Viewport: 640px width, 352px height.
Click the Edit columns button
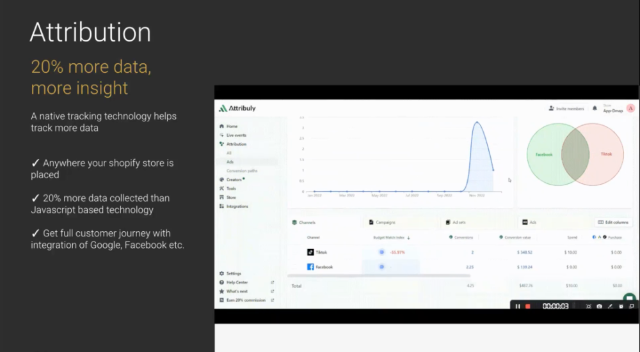(613, 222)
